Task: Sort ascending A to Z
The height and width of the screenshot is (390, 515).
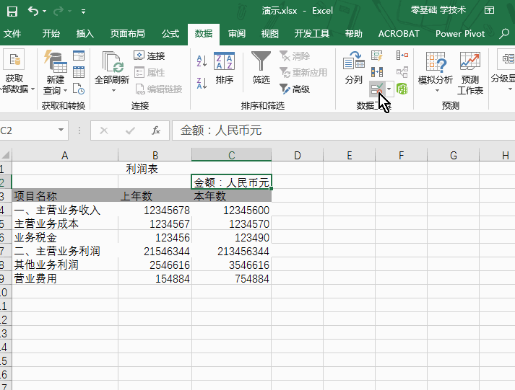Action: pyautogui.click(x=202, y=61)
